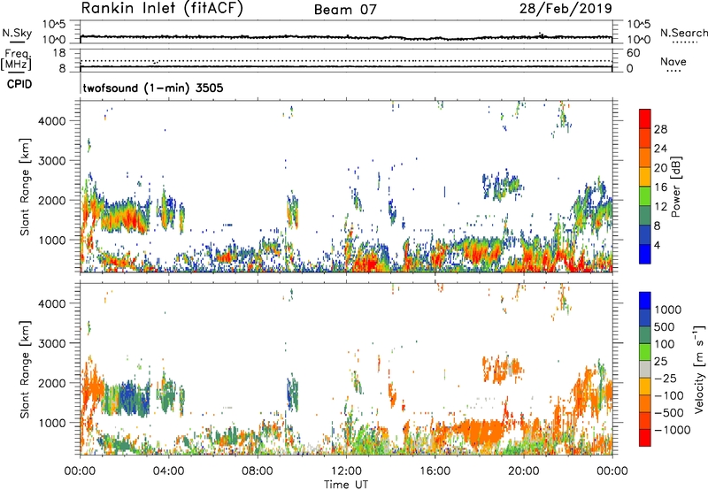Screen dimensions: 708x490
Task: Click the yellow-orange 16–20 dB Power colorbar segment
Action: [x=645, y=177]
